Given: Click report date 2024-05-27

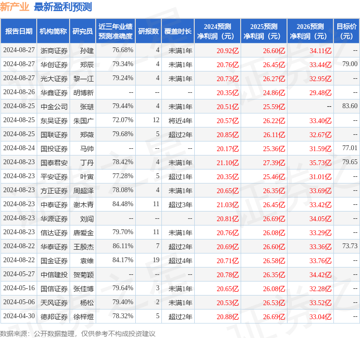Looking at the screenshot, I should 19,274.
